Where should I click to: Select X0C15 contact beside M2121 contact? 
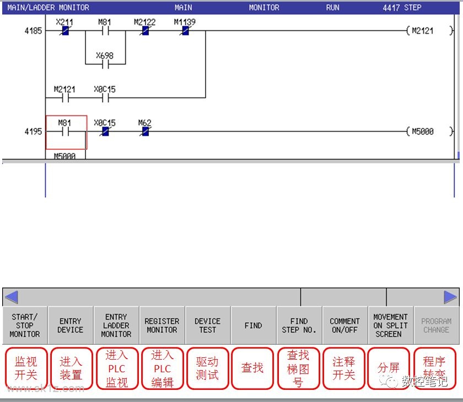[105, 97]
